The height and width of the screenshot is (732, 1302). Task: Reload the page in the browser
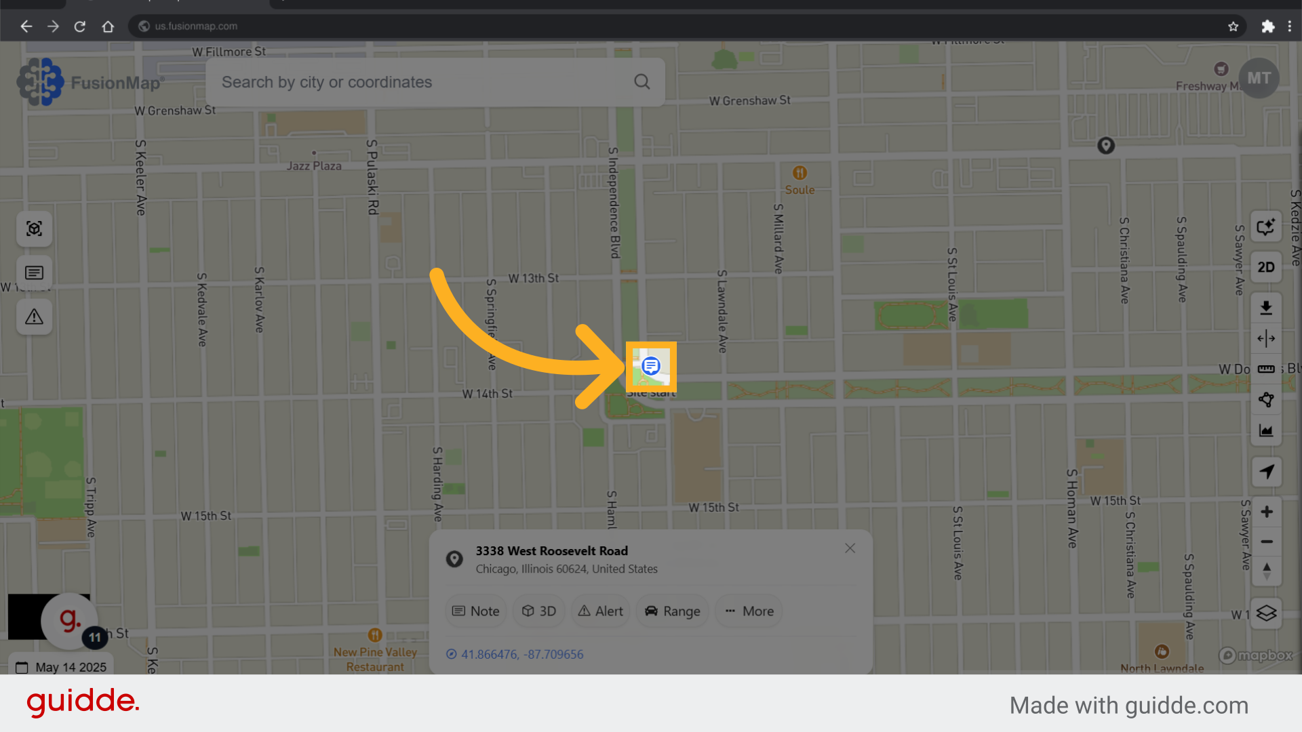click(80, 26)
